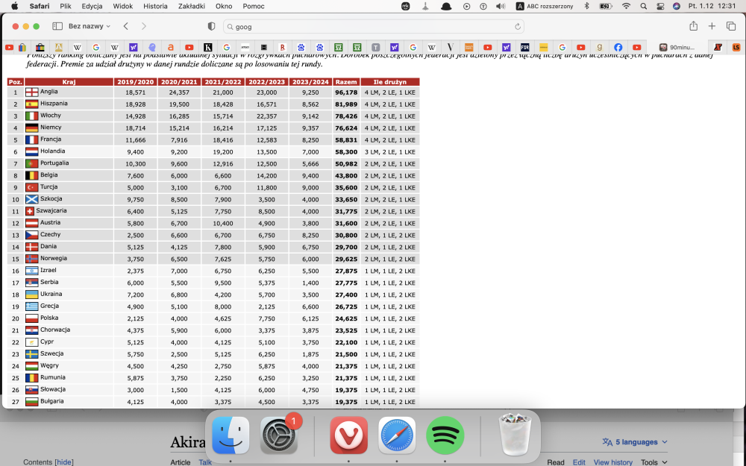Open System Settings from the Dock

point(279,435)
